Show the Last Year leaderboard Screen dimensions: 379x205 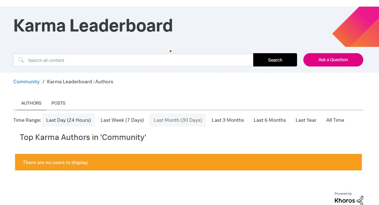[x=306, y=120]
